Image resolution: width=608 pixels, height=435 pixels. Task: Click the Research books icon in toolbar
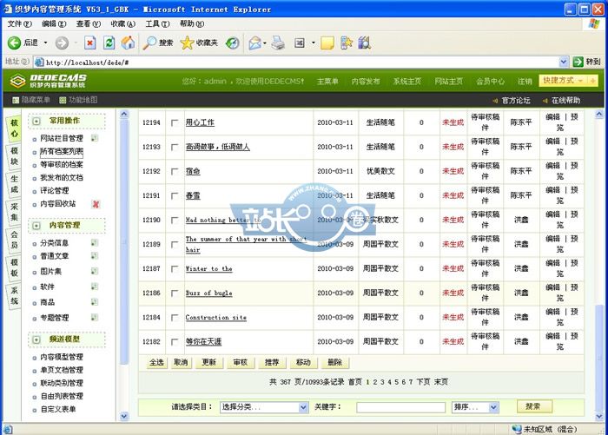pyautogui.click(x=364, y=43)
